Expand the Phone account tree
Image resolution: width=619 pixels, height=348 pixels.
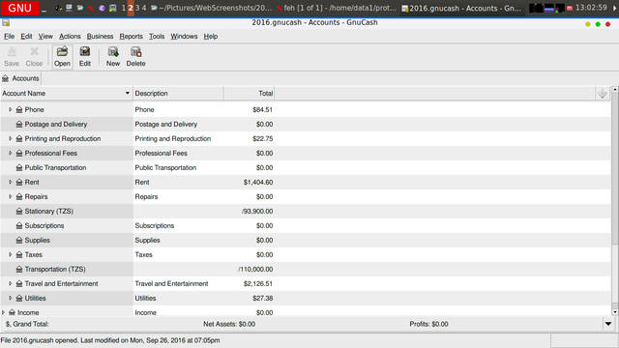(11, 109)
